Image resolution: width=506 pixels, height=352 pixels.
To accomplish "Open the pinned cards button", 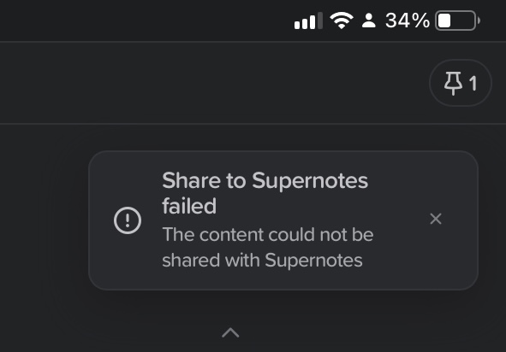I will coord(460,83).
